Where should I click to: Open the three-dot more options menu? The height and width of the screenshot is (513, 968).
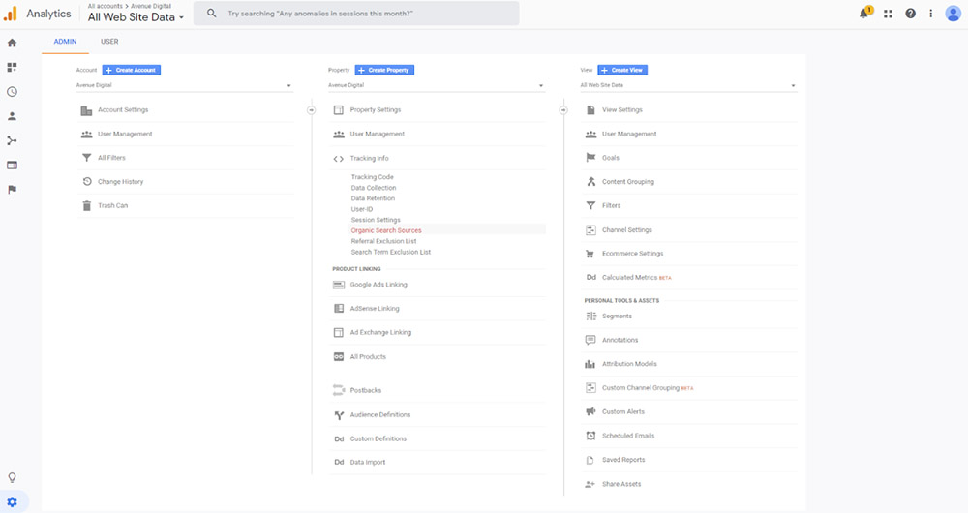(931, 13)
